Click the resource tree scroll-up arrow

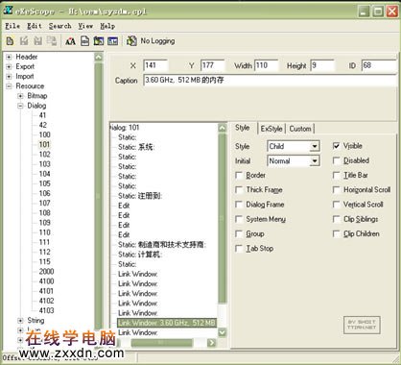pyautogui.click(x=99, y=58)
